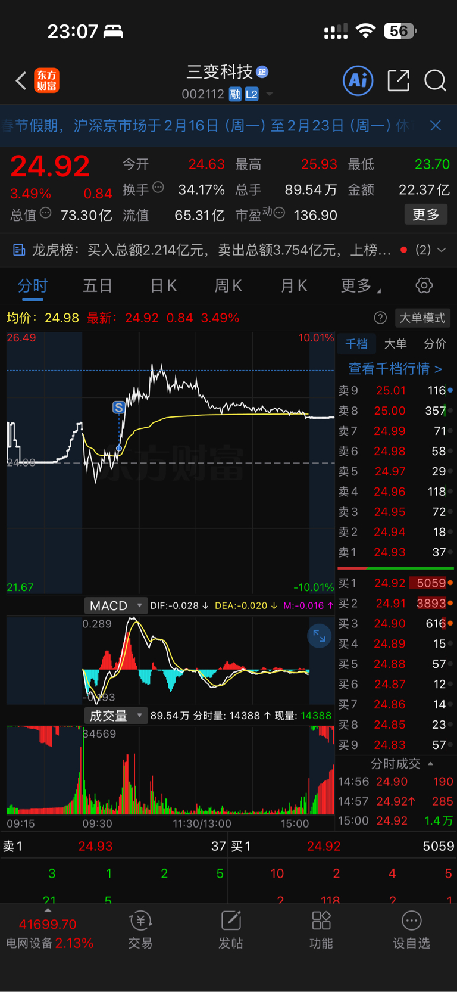Viewport: 457px width, 992px height.
Task: Open the 成交量 indicator dropdown
Action: (x=115, y=716)
